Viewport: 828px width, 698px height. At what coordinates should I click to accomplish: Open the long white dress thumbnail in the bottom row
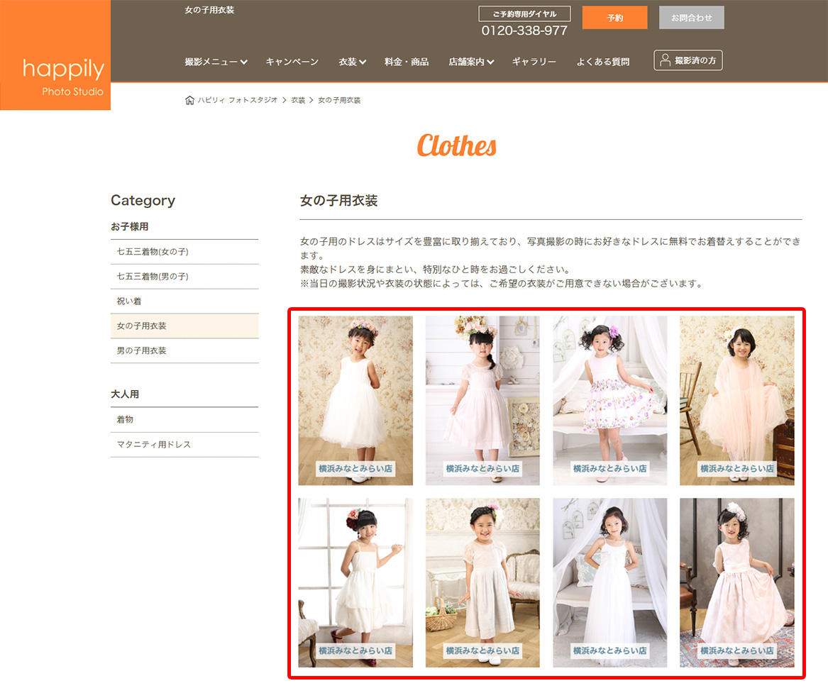click(x=609, y=582)
